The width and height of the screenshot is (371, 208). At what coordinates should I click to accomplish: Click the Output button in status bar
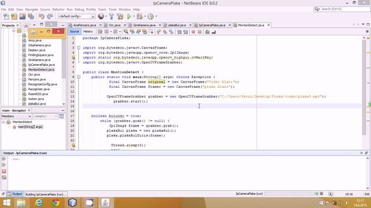15,194
